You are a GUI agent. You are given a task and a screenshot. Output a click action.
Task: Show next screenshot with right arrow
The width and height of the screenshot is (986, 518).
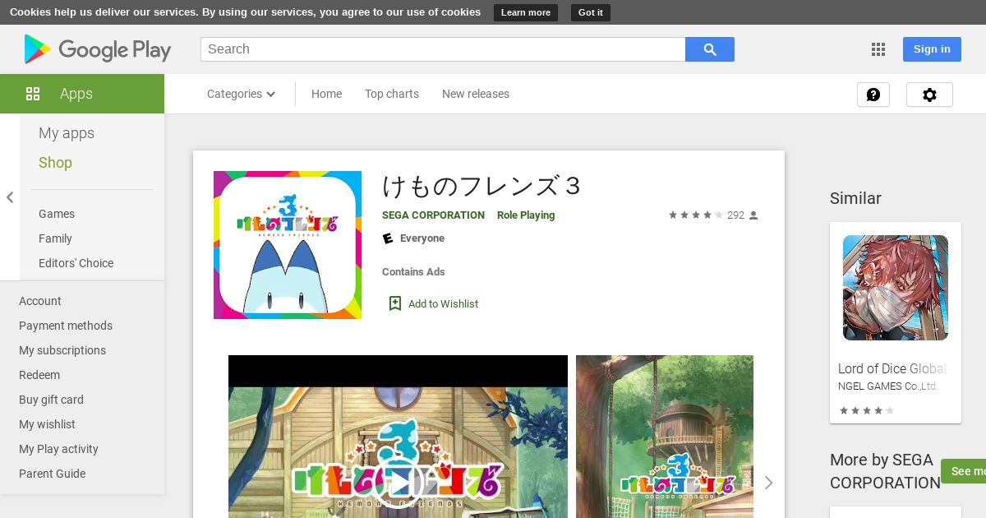(x=768, y=483)
